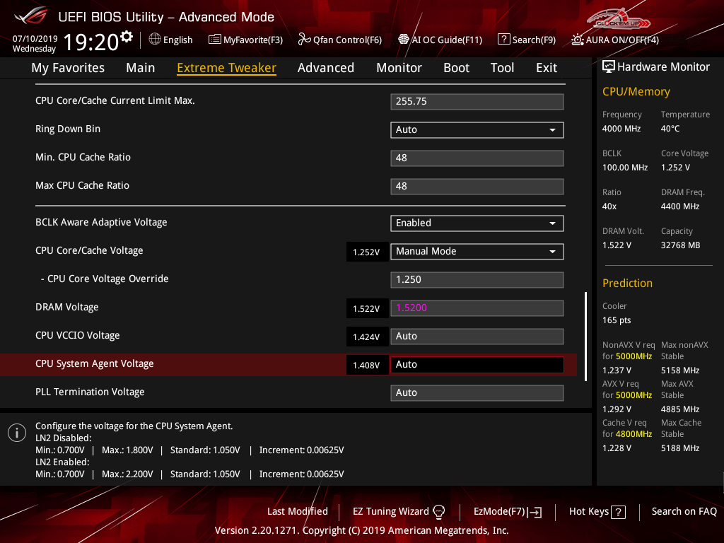Toggle AURA ON/OFF lighting icon
Screen dimensions: 724x543
(578, 40)
